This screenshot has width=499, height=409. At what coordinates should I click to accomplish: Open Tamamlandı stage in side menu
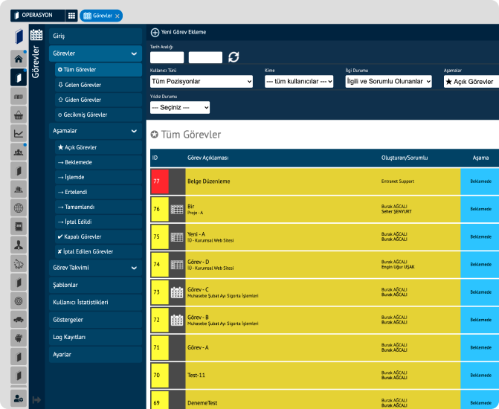coord(98,207)
